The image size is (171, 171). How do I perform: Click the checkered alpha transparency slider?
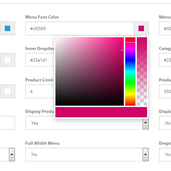pyautogui.click(x=142, y=71)
